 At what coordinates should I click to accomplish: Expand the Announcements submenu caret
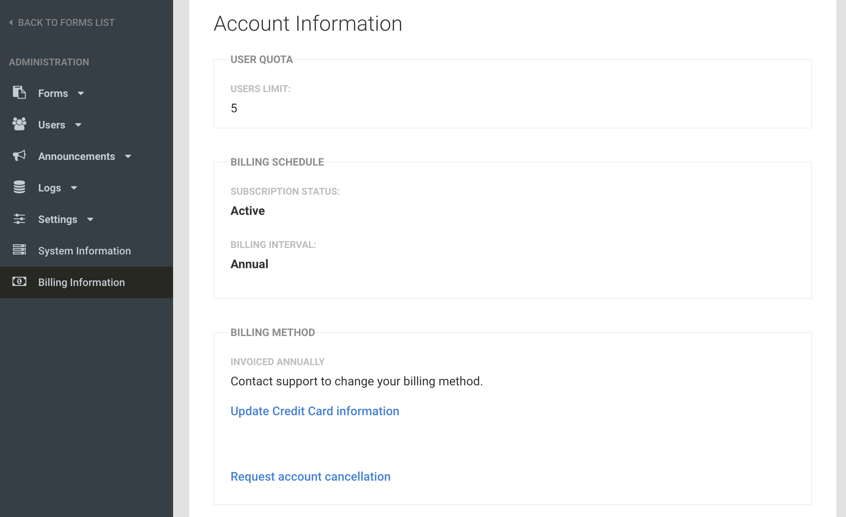128,156
